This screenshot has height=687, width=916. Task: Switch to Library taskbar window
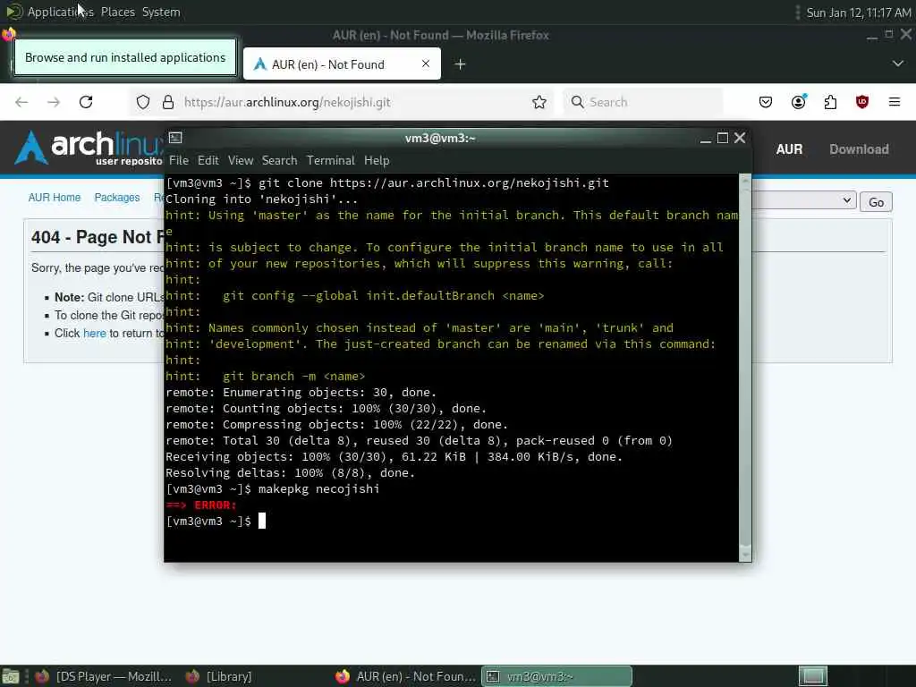220,676
